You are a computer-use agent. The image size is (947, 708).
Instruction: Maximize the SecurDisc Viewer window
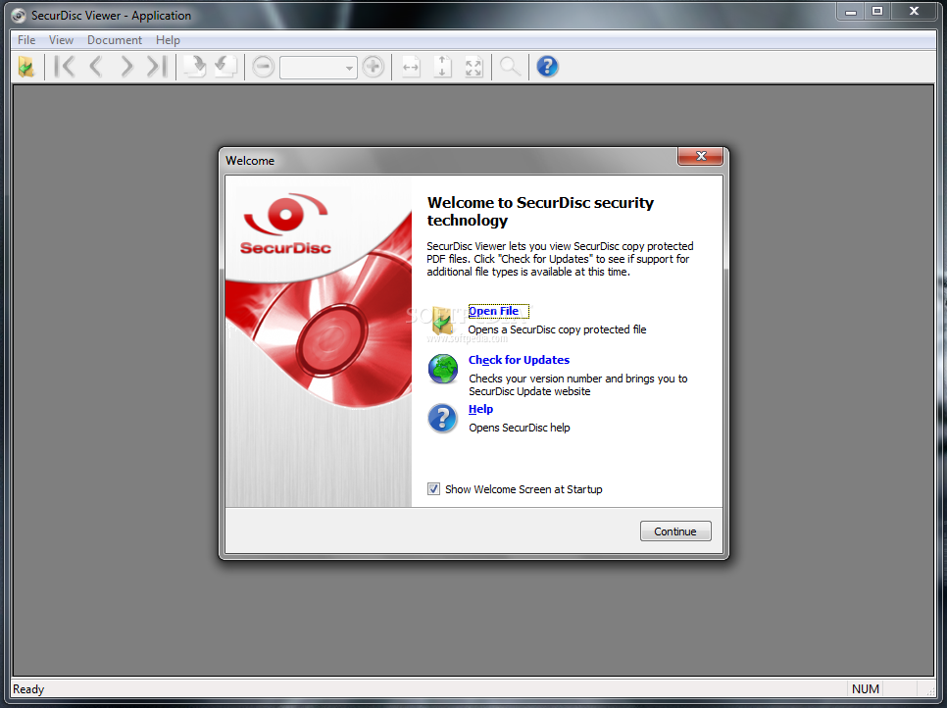(x=877, y=11)
